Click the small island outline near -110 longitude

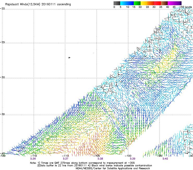69,58
